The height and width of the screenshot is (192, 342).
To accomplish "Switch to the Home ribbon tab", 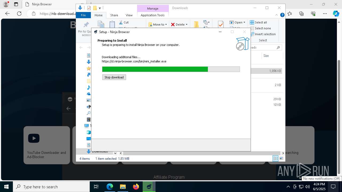I will pos(98,15).
